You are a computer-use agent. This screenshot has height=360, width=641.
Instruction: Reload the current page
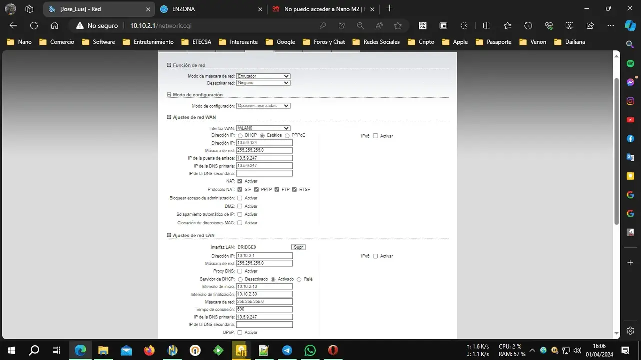tap(34, 26)
